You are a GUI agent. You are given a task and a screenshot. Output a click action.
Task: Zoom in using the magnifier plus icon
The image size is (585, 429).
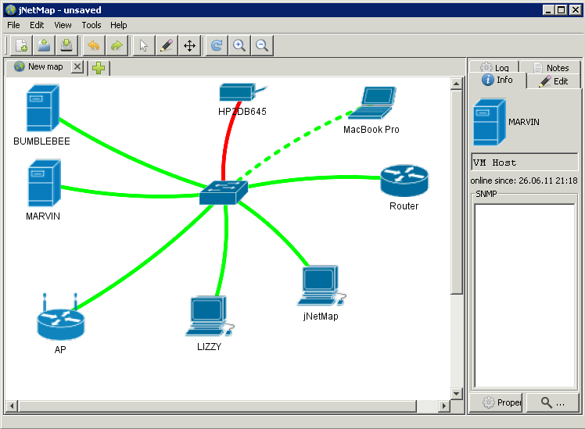coord(239,46)
